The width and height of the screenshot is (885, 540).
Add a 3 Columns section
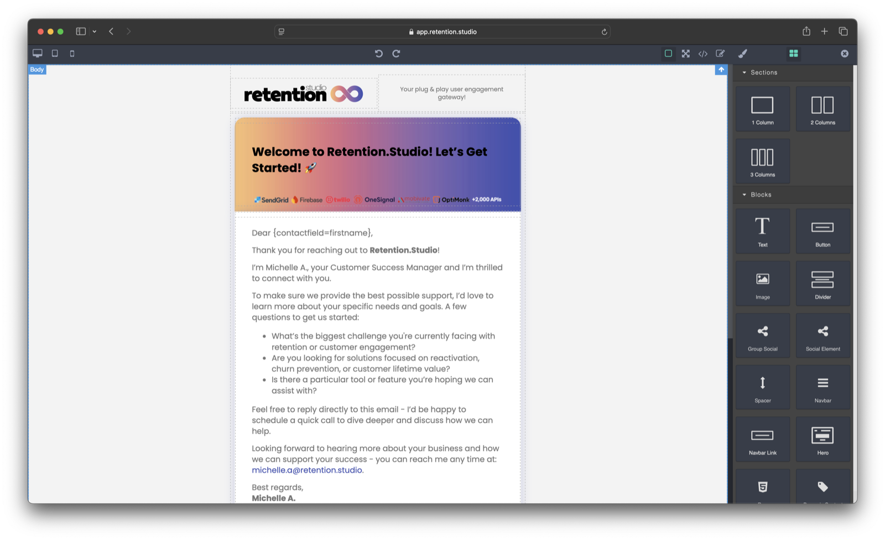pyautogui.click(x=763, y=161)
